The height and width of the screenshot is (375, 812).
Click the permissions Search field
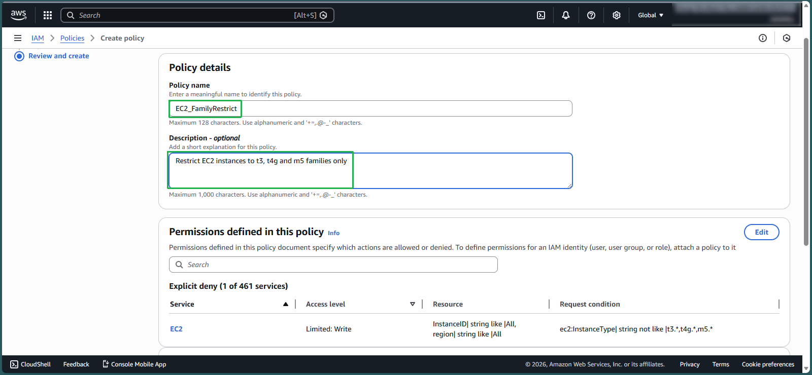click(x=333, y=265)
